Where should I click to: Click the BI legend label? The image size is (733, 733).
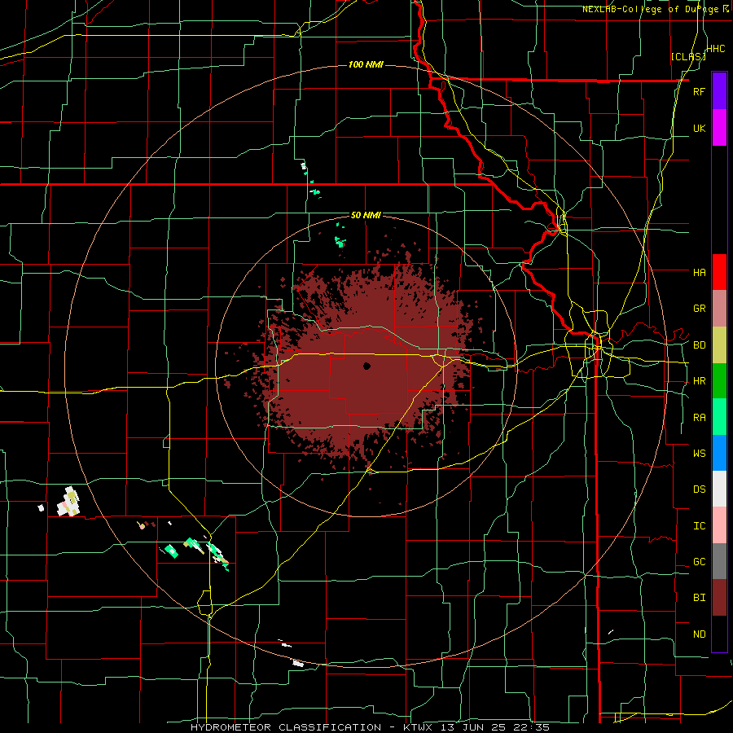699,598
